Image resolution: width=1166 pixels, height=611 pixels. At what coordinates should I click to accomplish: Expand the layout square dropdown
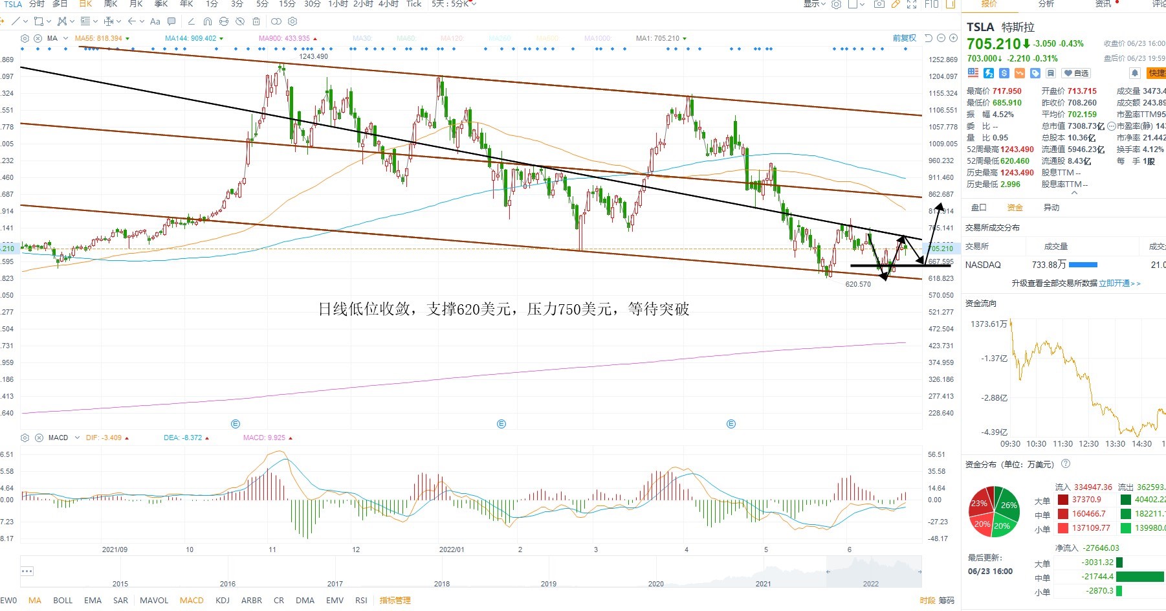pos(863,4)
